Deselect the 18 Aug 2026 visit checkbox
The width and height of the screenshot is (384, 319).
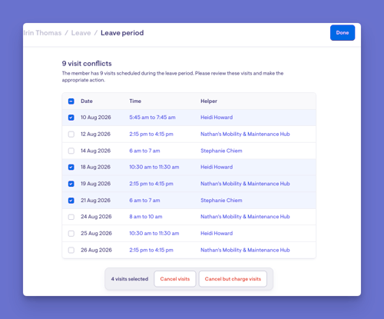coord(71,168)
